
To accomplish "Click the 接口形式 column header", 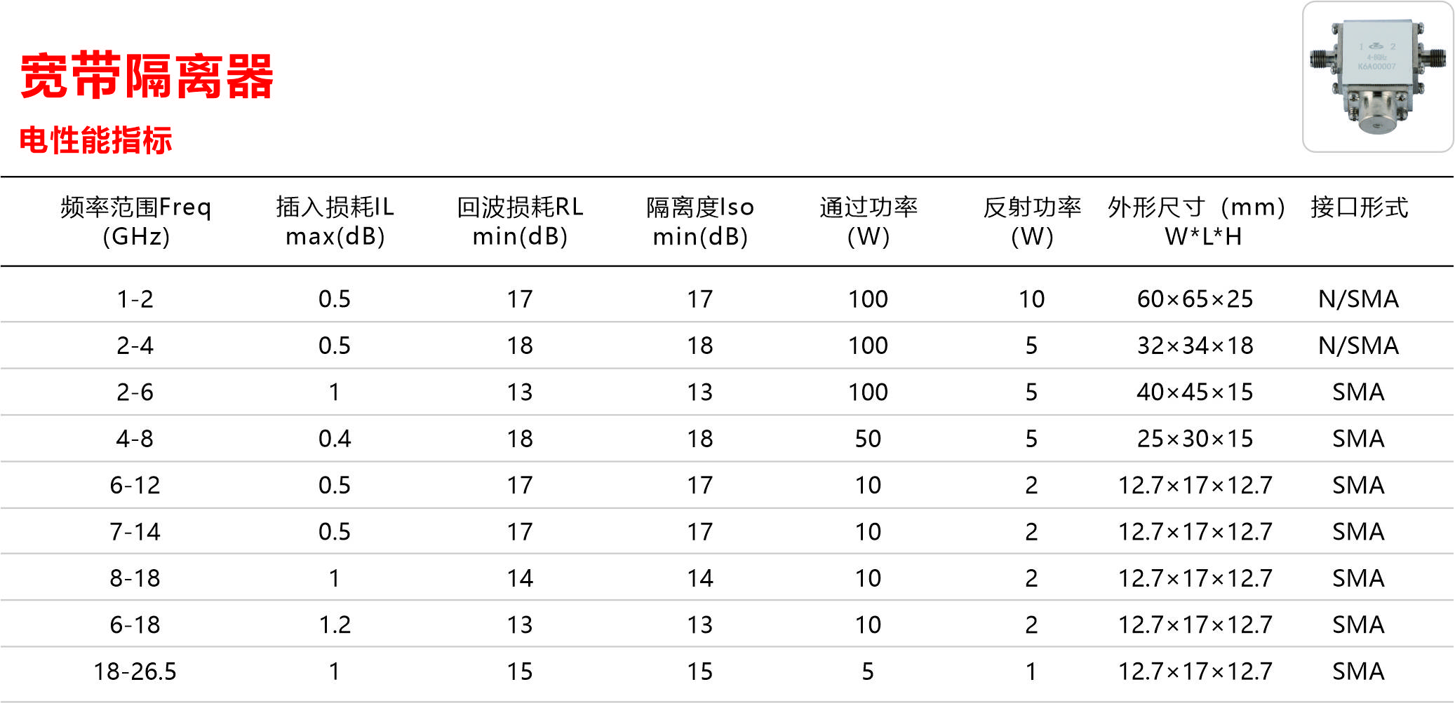I will 1359,207.
